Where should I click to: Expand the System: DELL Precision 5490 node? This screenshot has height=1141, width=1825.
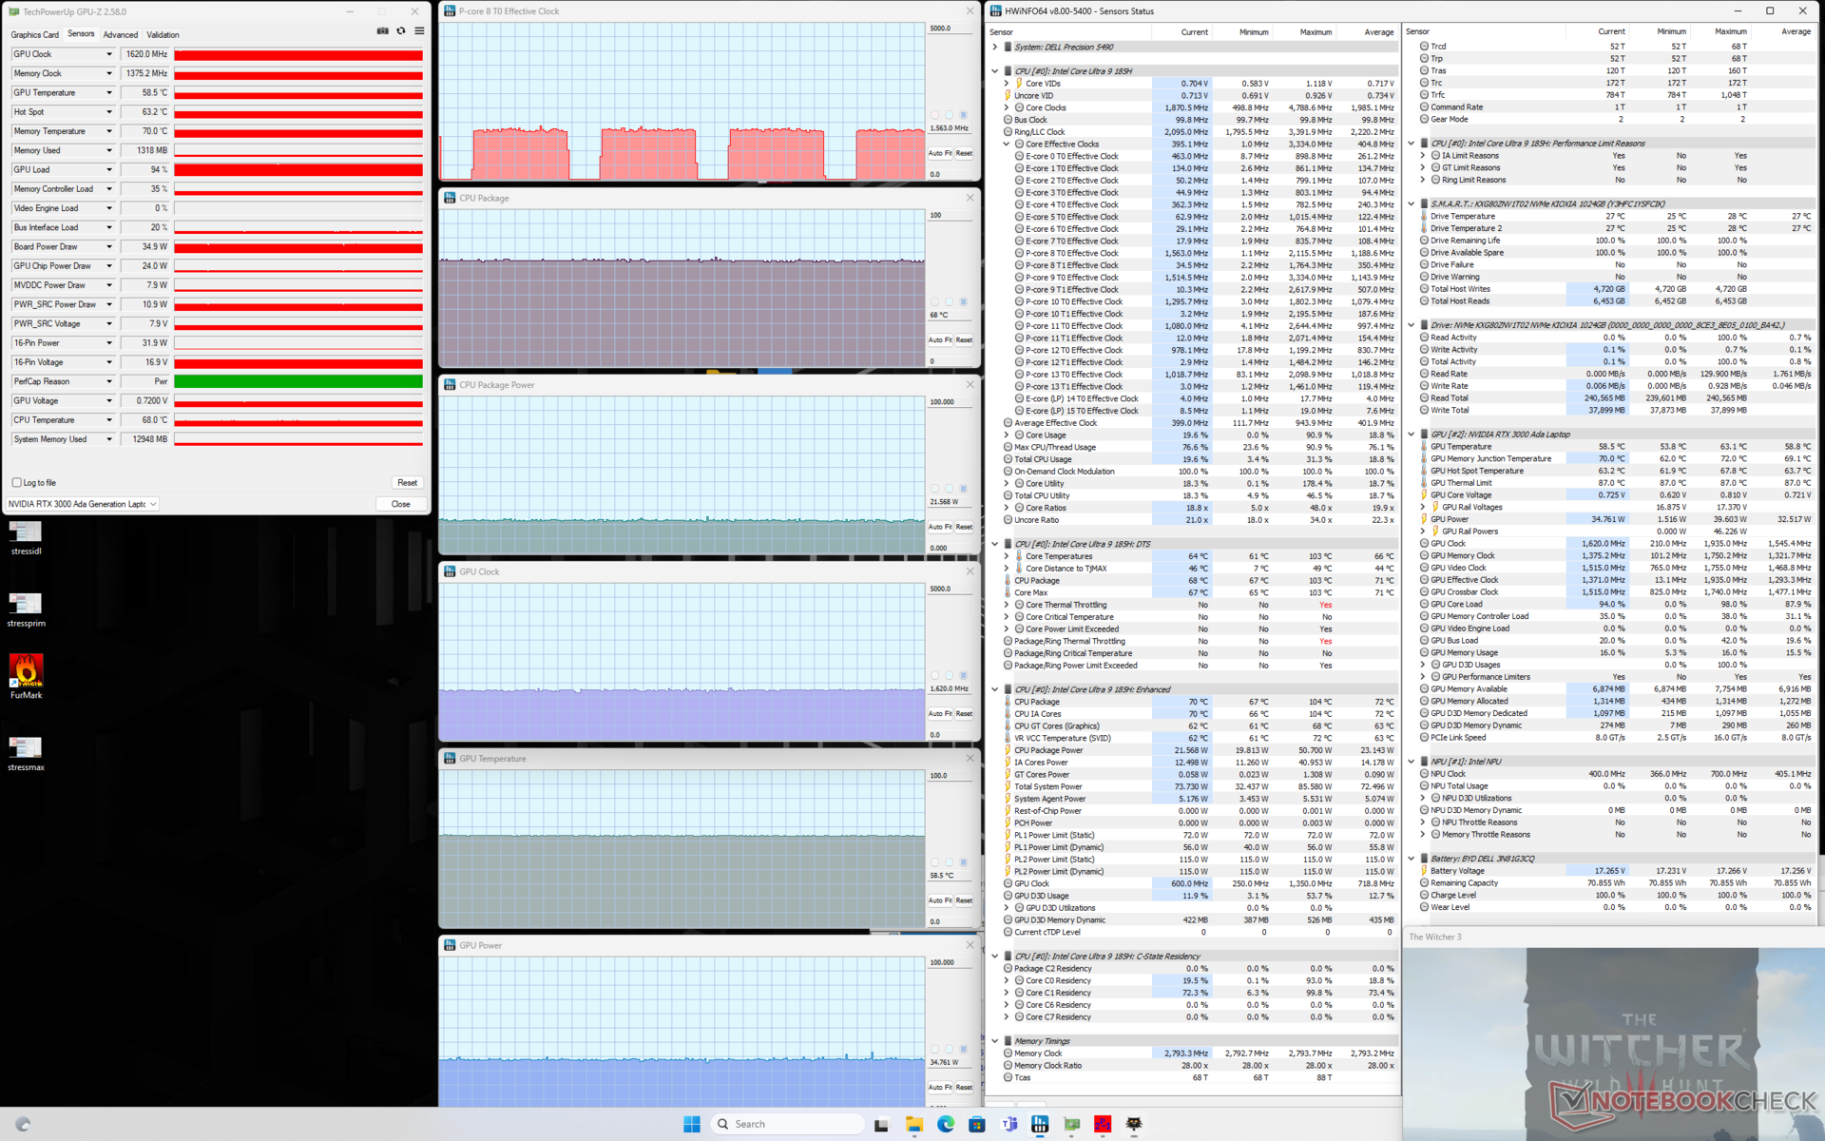pos(995,47)
